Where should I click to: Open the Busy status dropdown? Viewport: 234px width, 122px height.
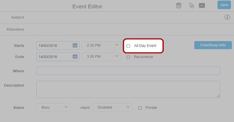(53, 107)
